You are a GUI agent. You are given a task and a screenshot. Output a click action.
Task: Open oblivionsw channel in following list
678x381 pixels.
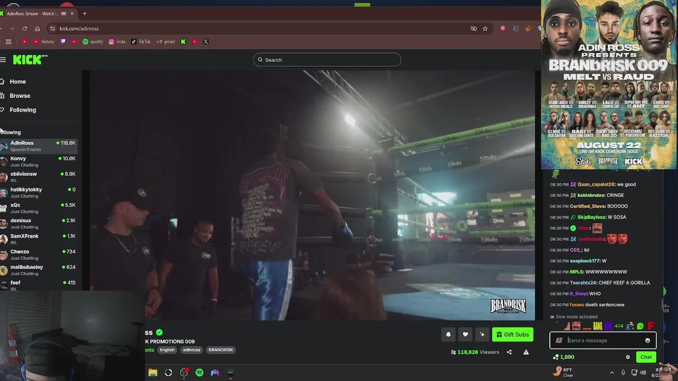[x=39, y=177]
